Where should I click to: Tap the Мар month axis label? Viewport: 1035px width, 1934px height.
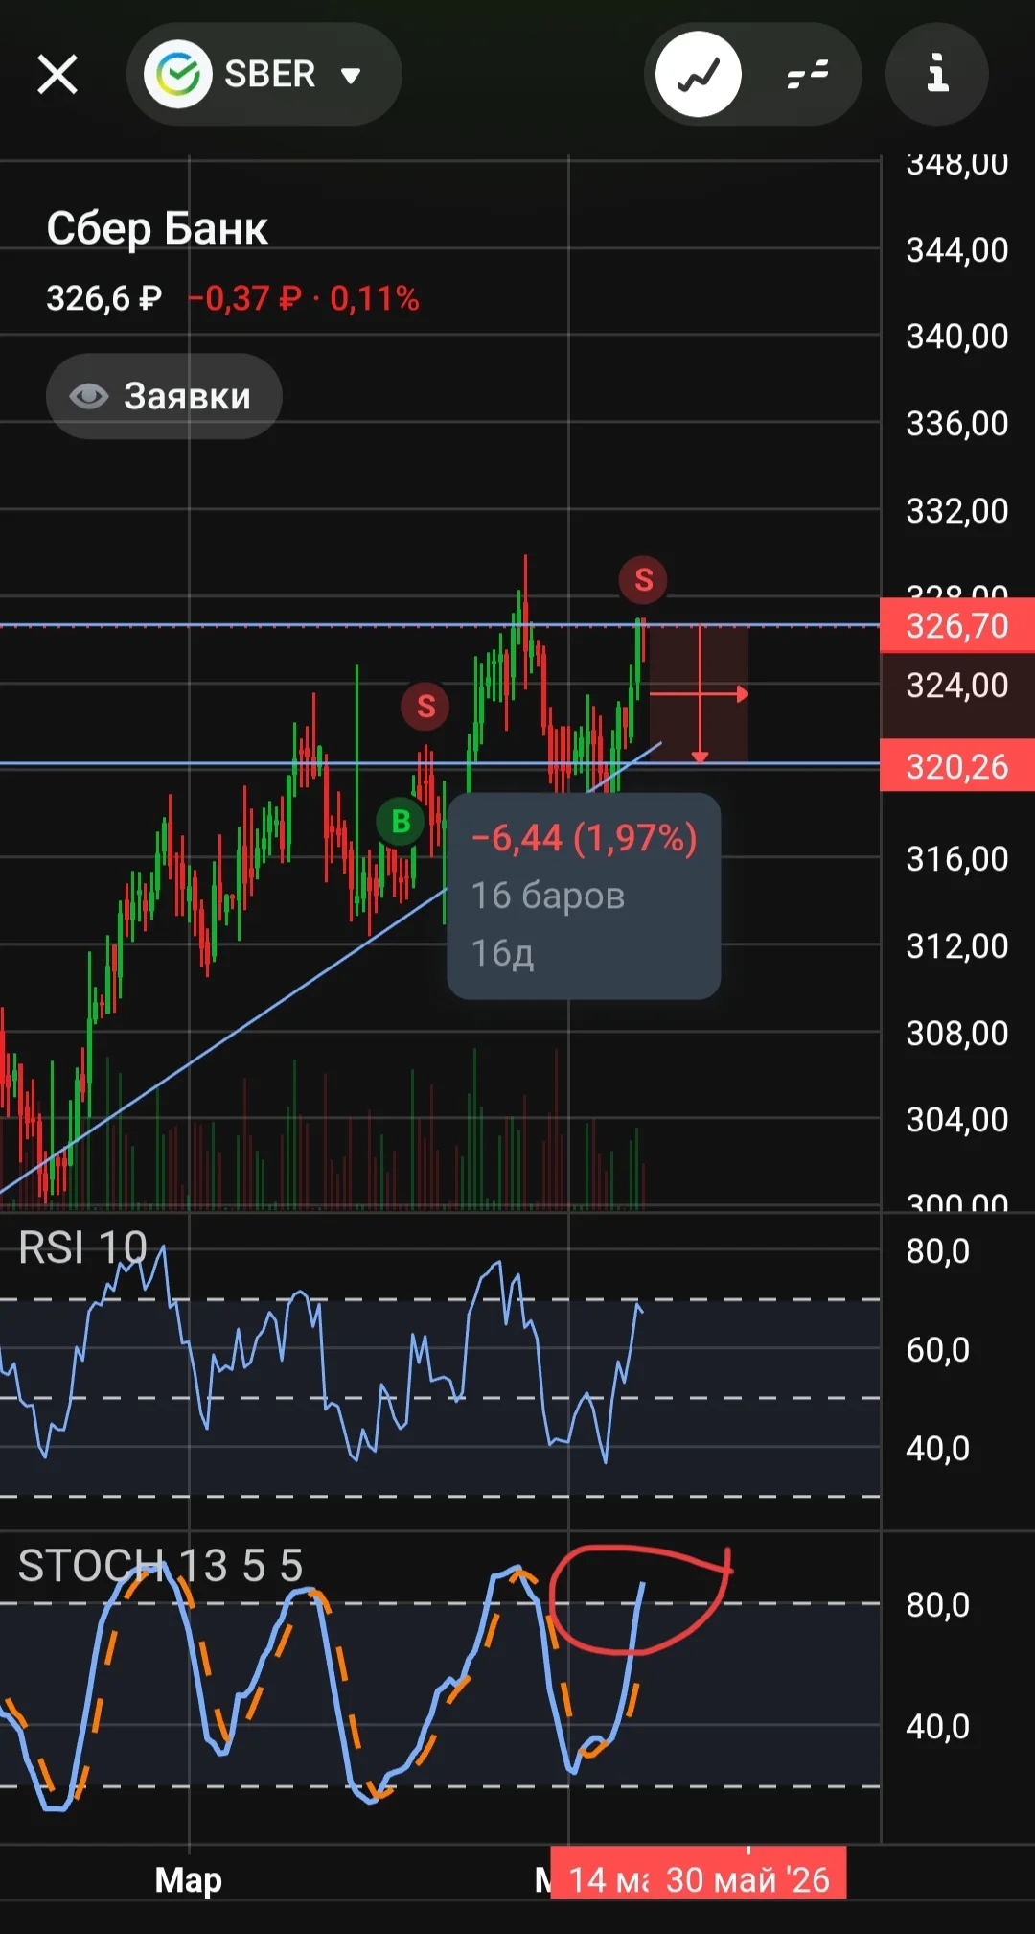189,1879
